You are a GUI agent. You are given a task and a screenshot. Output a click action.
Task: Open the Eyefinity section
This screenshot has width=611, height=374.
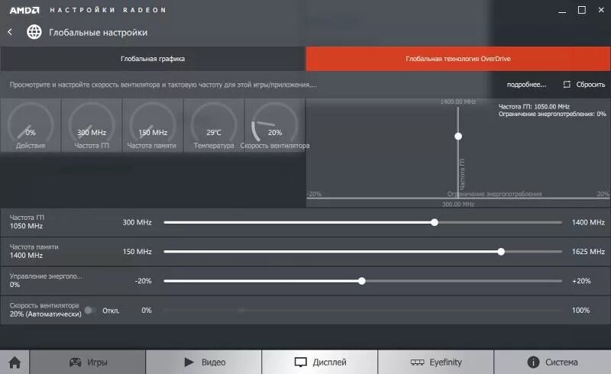point(436,363)
